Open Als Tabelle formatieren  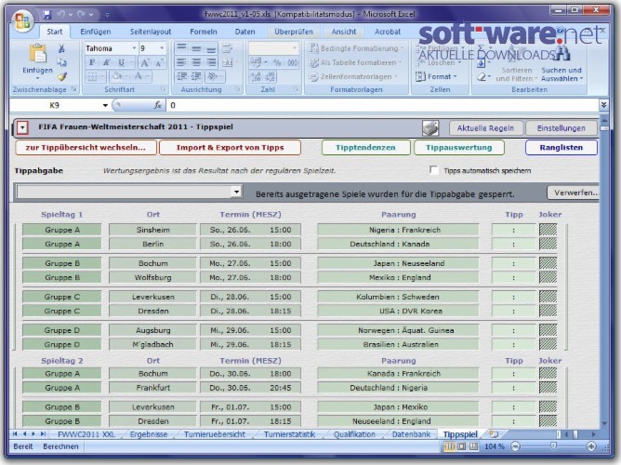tap(355, 62)
